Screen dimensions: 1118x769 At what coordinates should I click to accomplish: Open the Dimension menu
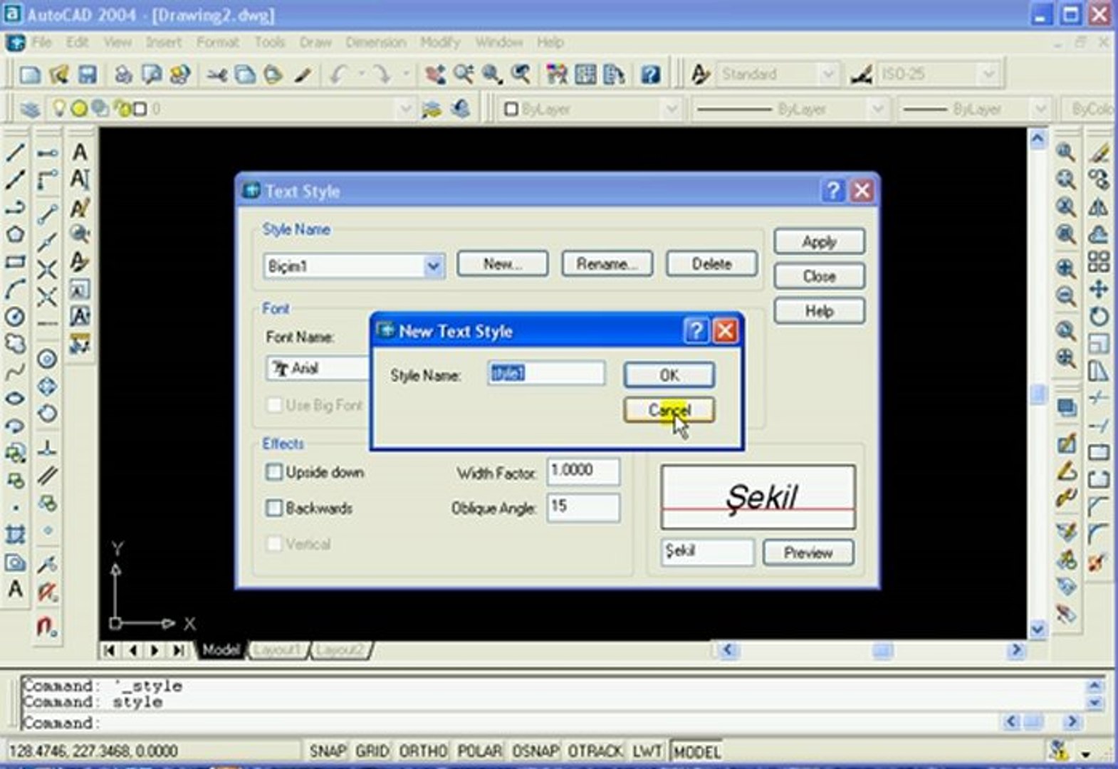point(375,43)
